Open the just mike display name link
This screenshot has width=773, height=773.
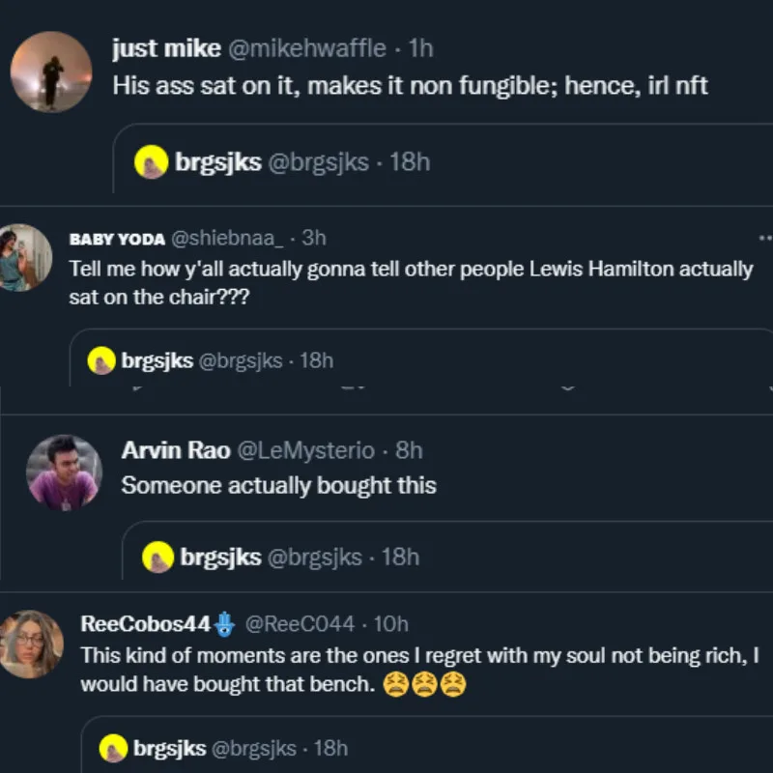tap(165, 48)
